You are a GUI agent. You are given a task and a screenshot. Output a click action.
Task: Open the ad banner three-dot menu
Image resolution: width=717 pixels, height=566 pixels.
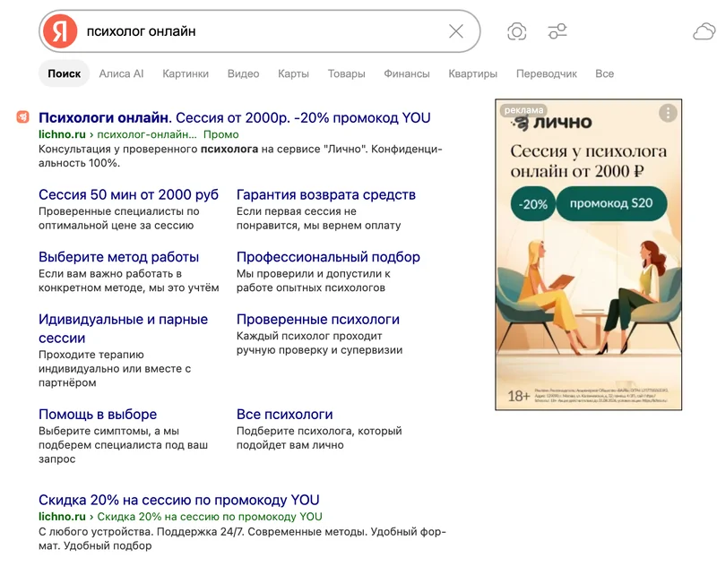click(x=668, y=113)
